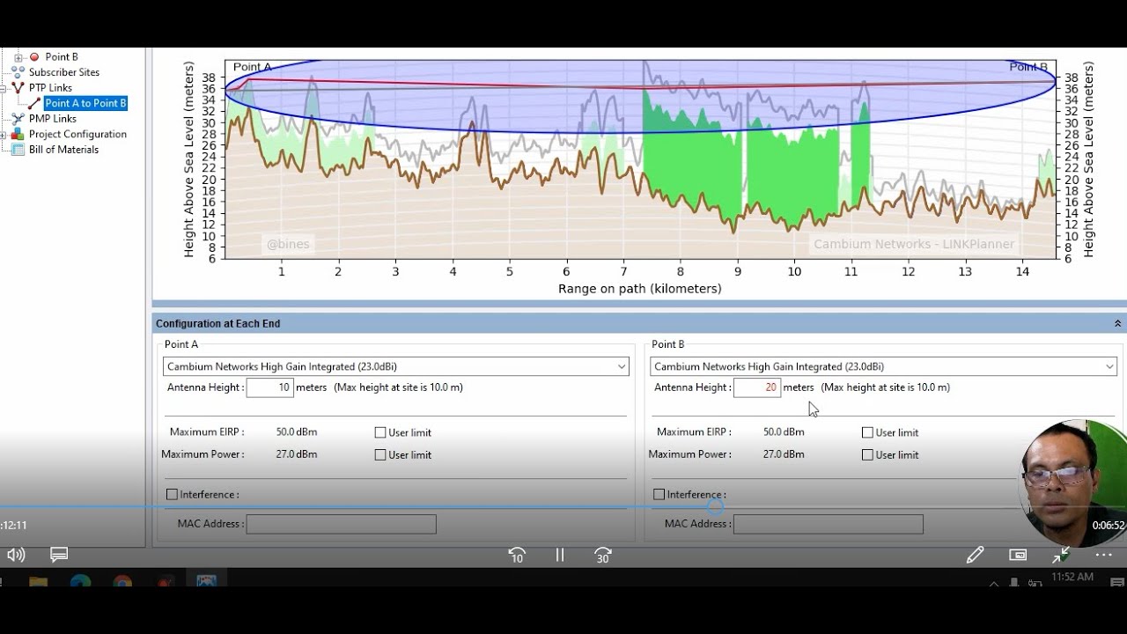
Task: Enable Point A Maximum EIRP user limit
Action: 380,432
